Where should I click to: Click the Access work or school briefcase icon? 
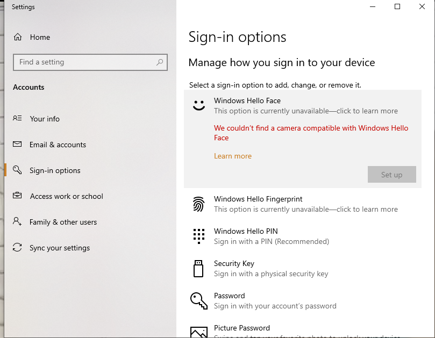pos(17,196)
